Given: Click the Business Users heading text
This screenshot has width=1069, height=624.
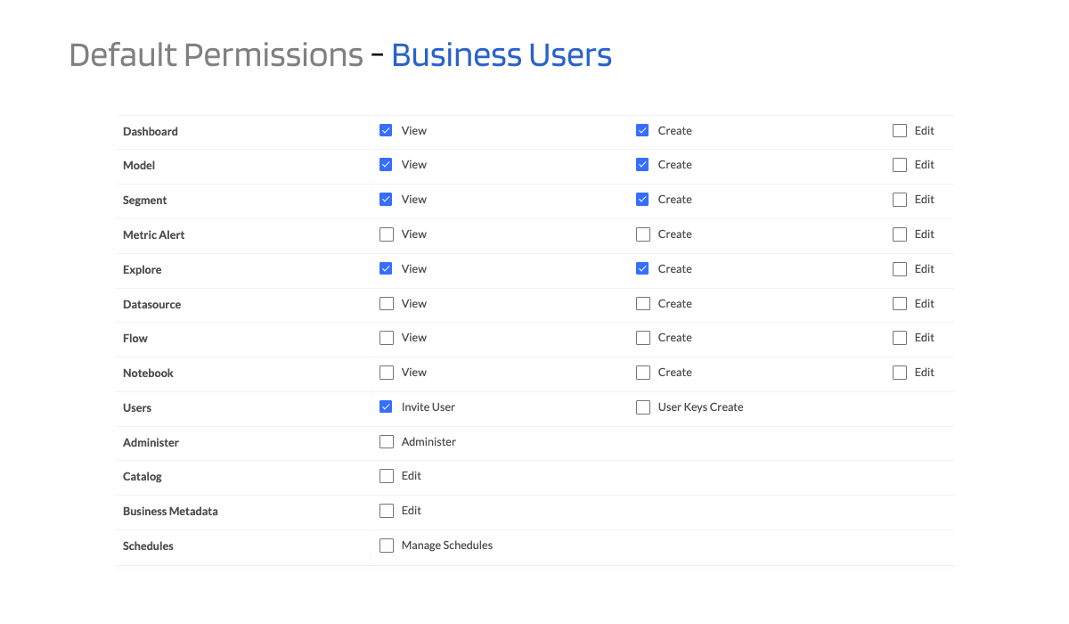Looking at the screenshot, I should tap(502, 54).
